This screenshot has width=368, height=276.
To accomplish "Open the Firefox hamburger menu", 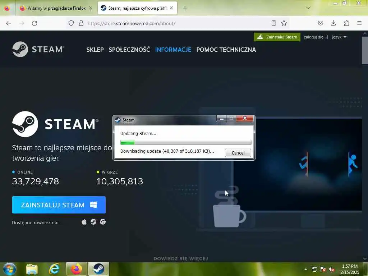I will [359, 23].
